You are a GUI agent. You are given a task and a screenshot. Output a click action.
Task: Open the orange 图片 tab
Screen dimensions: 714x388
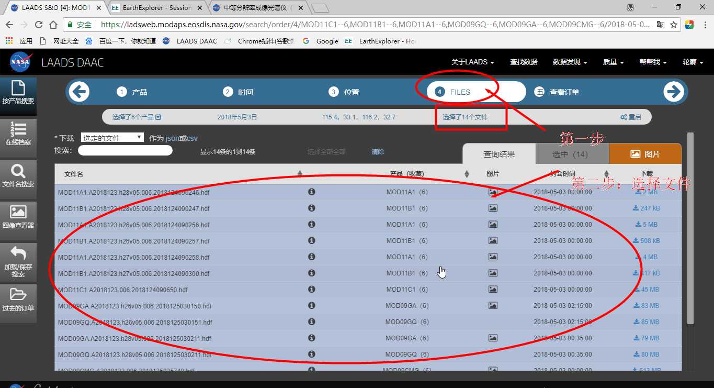645,154
